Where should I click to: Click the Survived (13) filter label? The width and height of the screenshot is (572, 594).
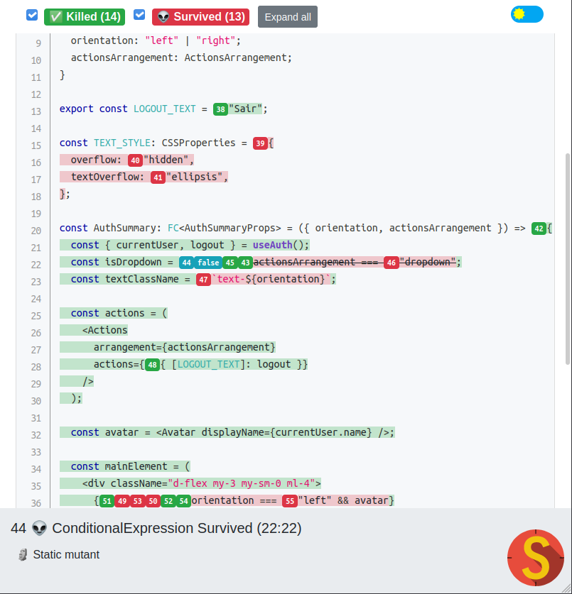(x=200, y=16)
